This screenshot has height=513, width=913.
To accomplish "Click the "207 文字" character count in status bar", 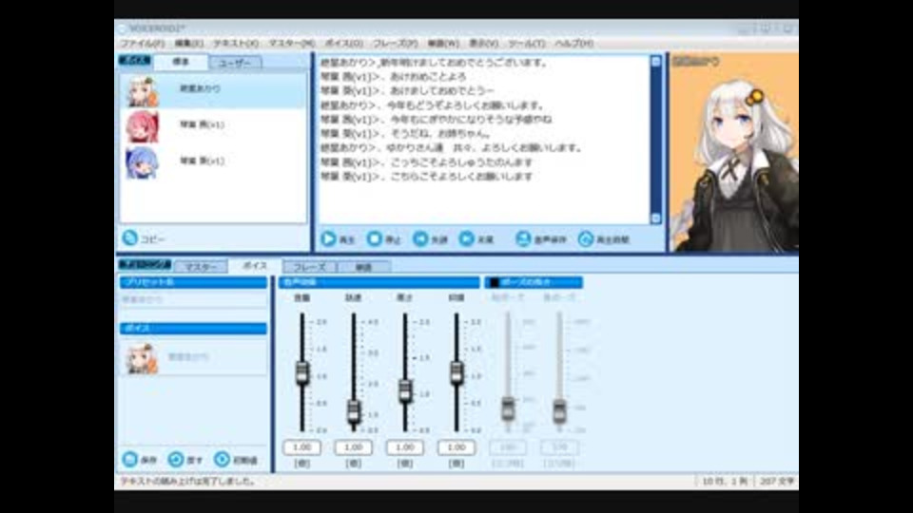I will coord(777,482).
